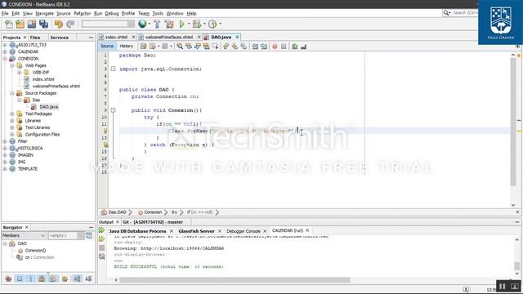Click the Output horizontal scrollbar

(235, 280)
